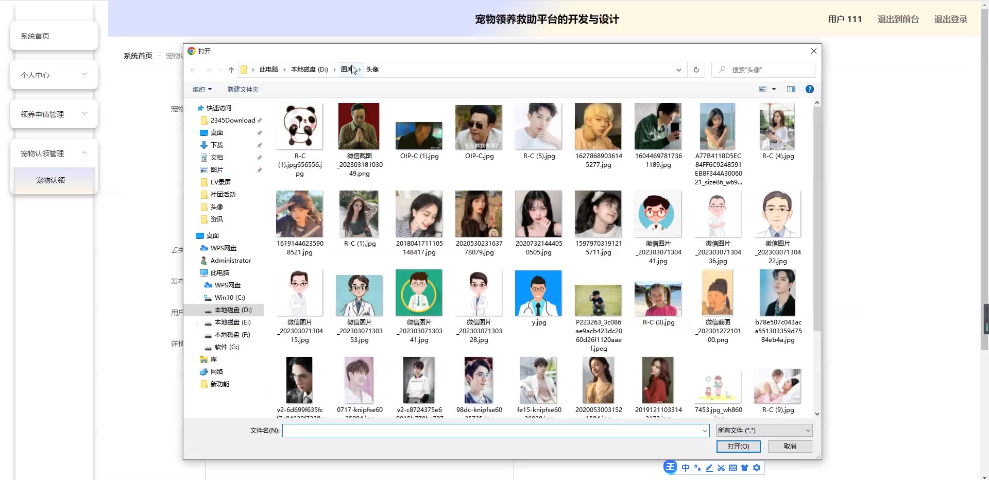
Task: Click the refresh folder icon
Action: 696,70
